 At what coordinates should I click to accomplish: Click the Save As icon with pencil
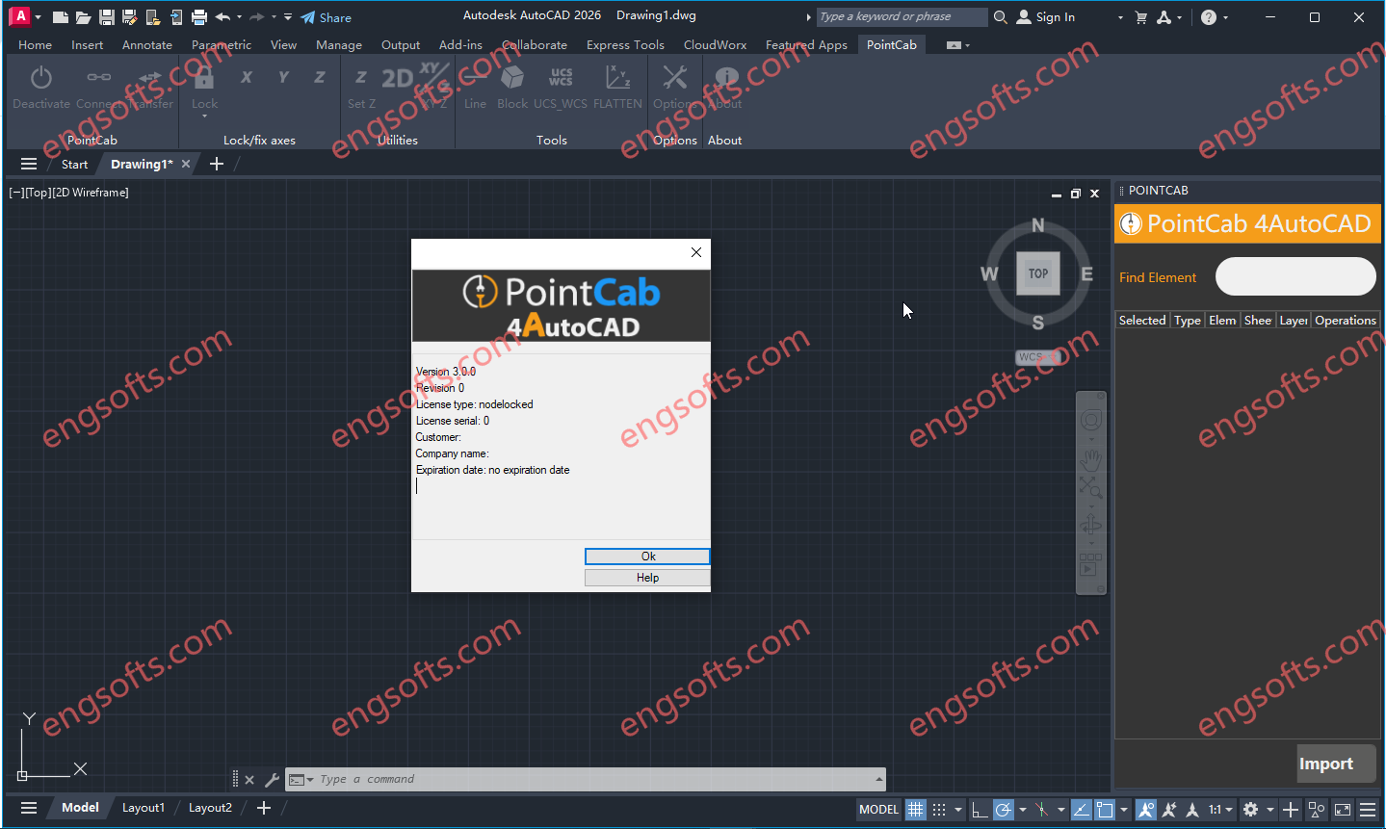129,17
